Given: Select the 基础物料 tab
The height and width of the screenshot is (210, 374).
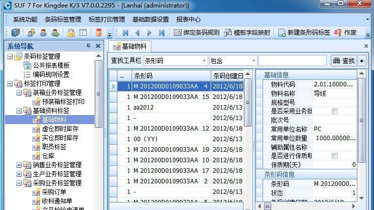Looking at the screenshot, I should click(x=130, y=46).
